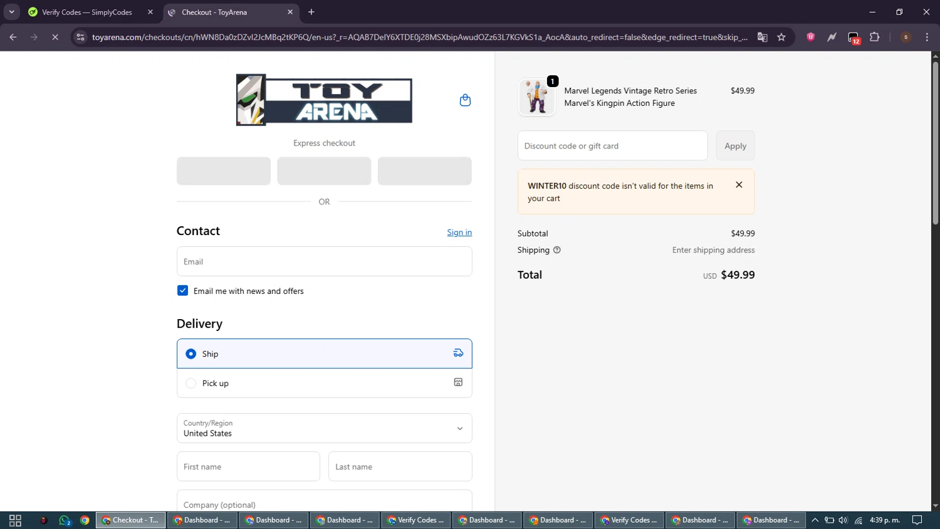Open the battery status tray icon

(x=829, y=520)
